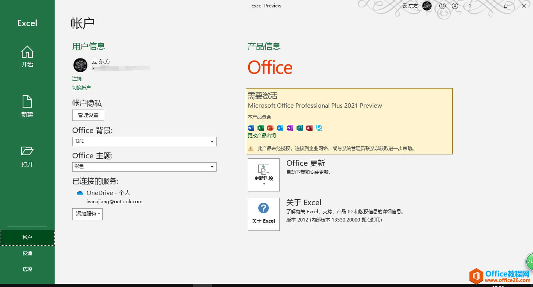This screenshot has height=287, width=533.
Task: Click the 管理设置 button
Action: point(88,115)
